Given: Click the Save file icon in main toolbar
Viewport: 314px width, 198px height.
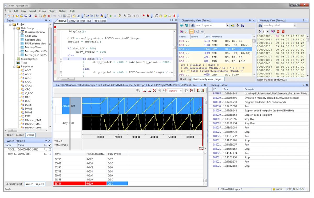Looking at the screenshot, I should (x=26, y=16).
